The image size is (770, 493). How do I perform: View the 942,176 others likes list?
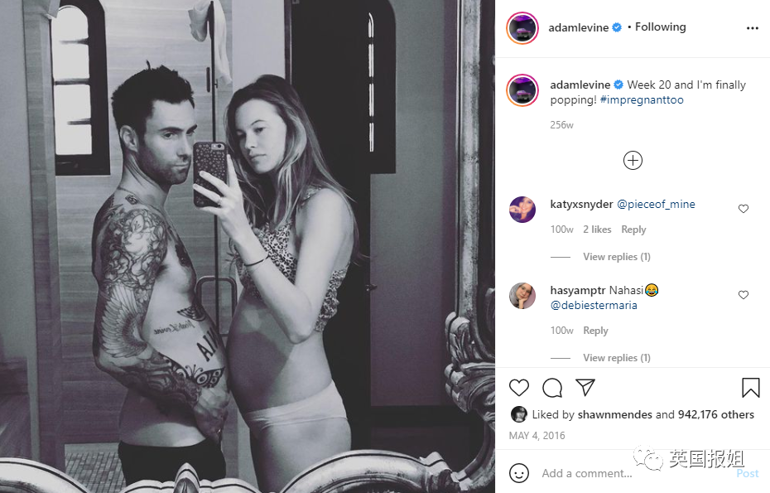pos(716,414)
